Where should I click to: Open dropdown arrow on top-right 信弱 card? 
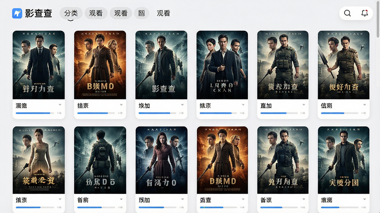364,105
